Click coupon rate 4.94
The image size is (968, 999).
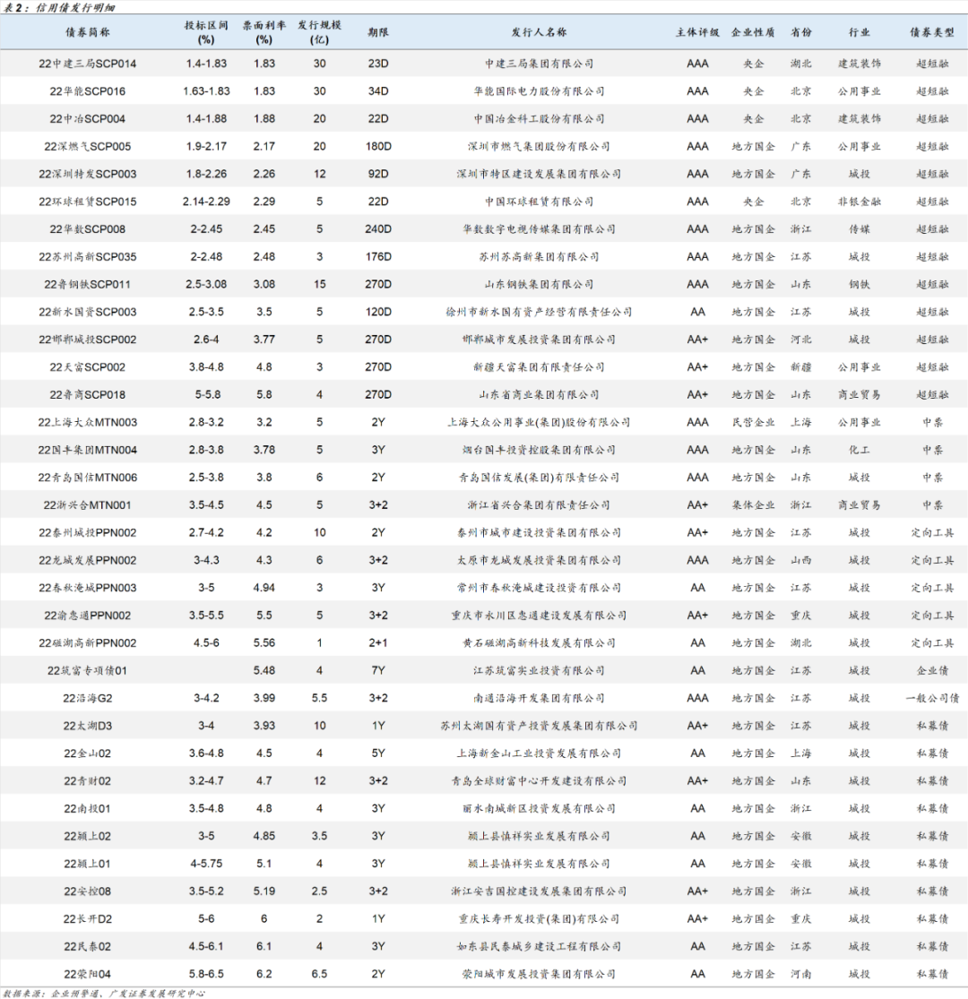tap(264, 588)
